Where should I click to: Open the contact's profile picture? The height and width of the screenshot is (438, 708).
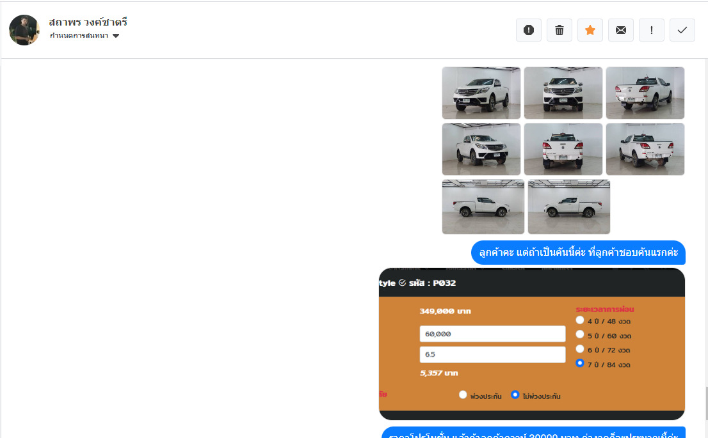[24, 30]
